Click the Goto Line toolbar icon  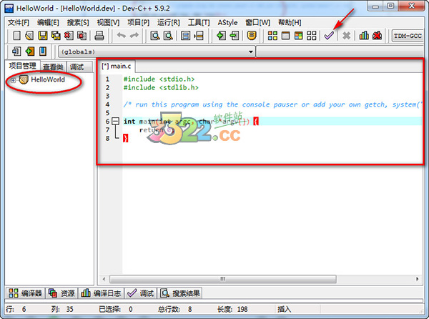[x=199, y=36]
